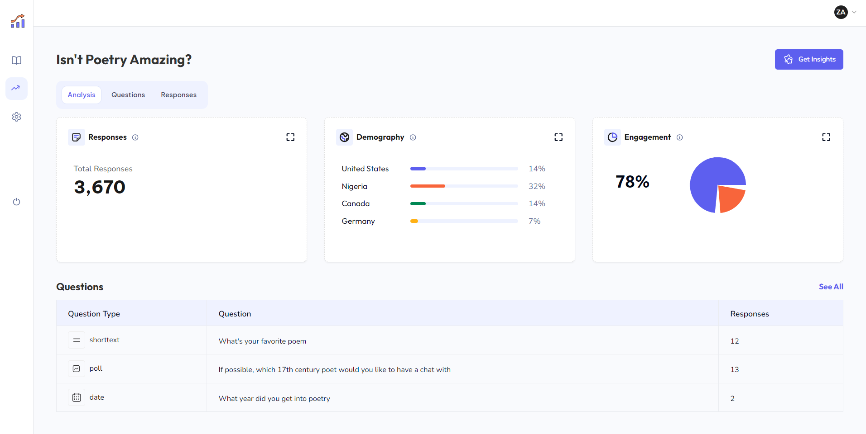The height and width of the screenshot is (434, 866).
Task: Click the power logout icon
Action: (16, 202)
